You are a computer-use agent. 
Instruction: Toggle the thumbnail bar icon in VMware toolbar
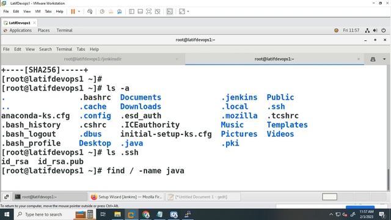140,12
